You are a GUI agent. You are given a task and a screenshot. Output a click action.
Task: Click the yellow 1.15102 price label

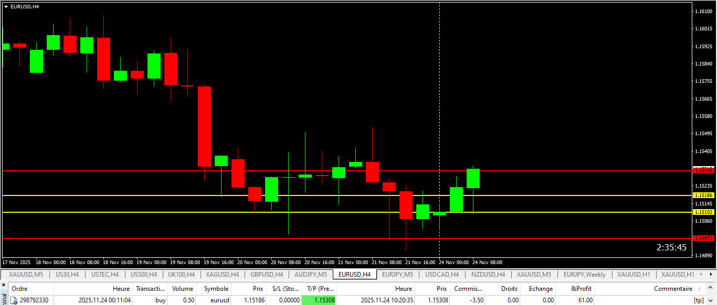point(703,212)
